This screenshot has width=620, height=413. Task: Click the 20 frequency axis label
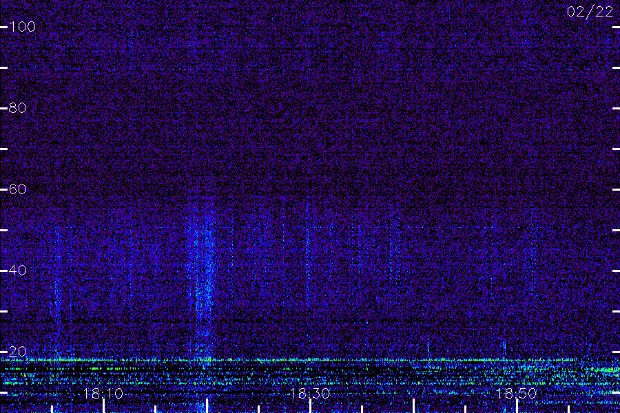(x=17, y=351)
